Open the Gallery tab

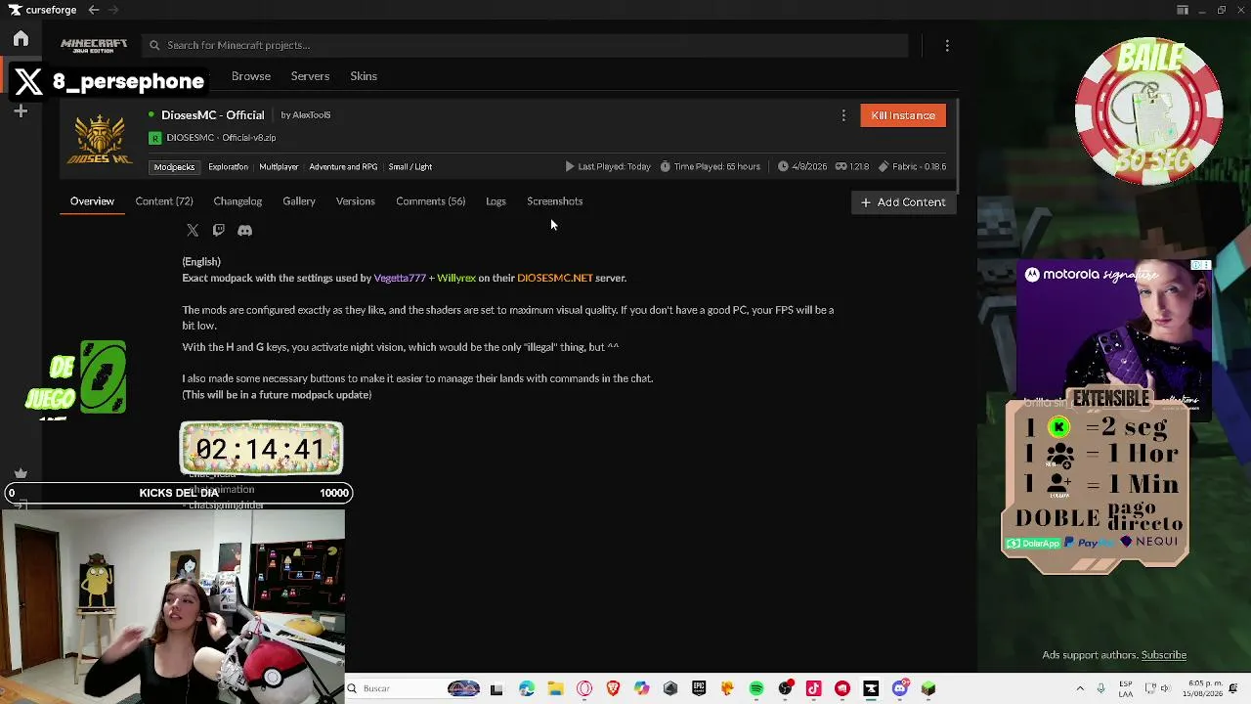(x=299, y=201)
